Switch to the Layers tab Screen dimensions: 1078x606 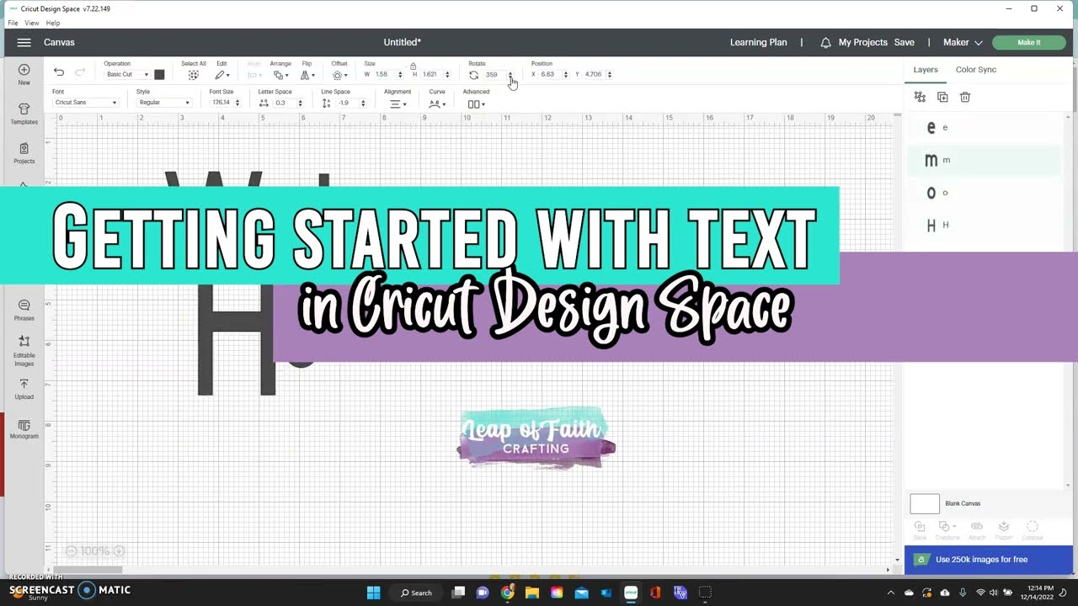pyautogui.click(x=926, y=70)
